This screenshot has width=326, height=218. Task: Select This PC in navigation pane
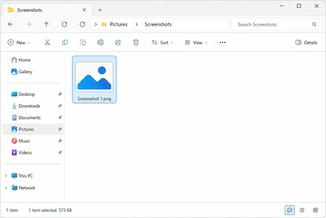click(x=22, y=176)
